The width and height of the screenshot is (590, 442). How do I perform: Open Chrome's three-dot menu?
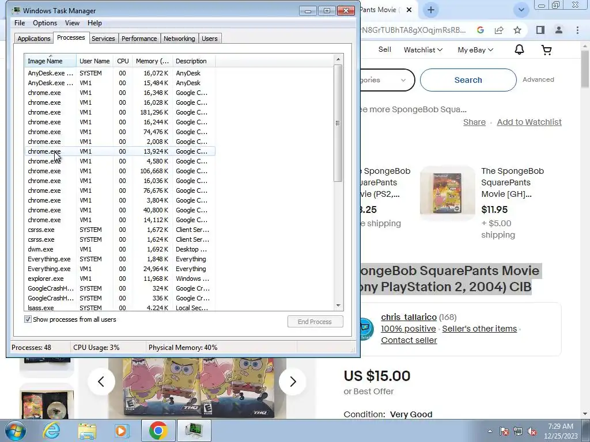(x=577, y=30)
